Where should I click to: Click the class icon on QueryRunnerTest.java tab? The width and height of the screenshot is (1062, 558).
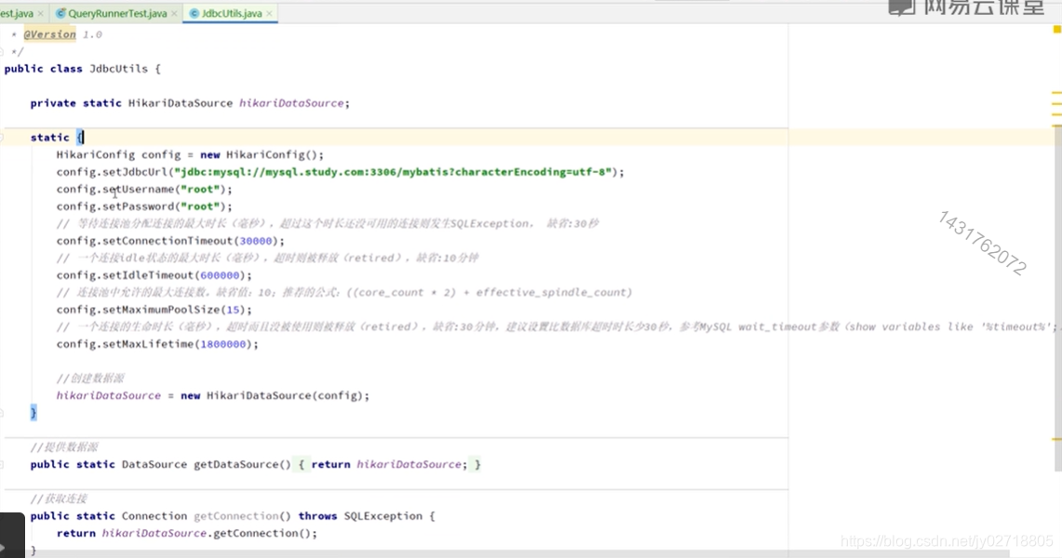tap(60, 14)
